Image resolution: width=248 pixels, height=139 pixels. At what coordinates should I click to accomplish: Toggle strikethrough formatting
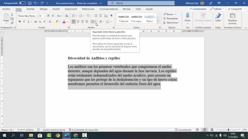tap(36, 22)
